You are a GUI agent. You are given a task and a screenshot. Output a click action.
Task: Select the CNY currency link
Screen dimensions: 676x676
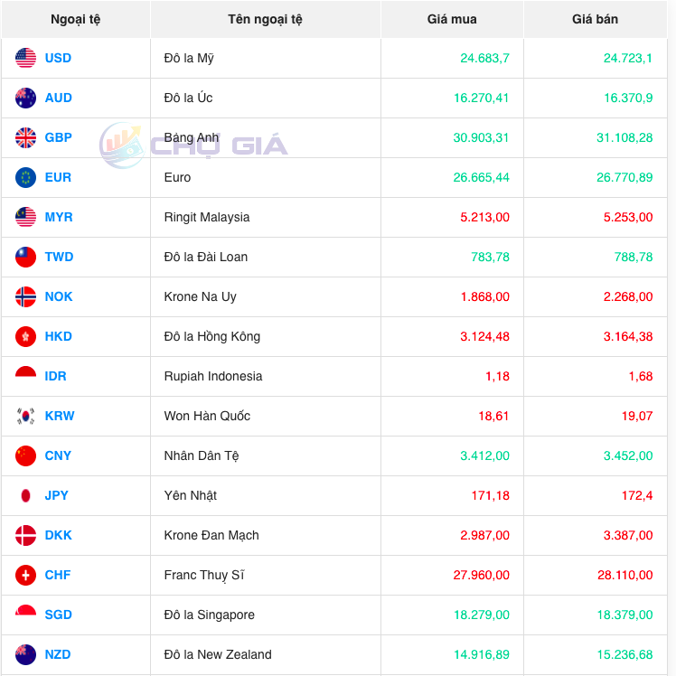tap(58, 455)
